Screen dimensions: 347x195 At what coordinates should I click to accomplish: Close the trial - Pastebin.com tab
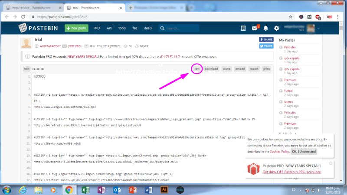pos(121,8)
